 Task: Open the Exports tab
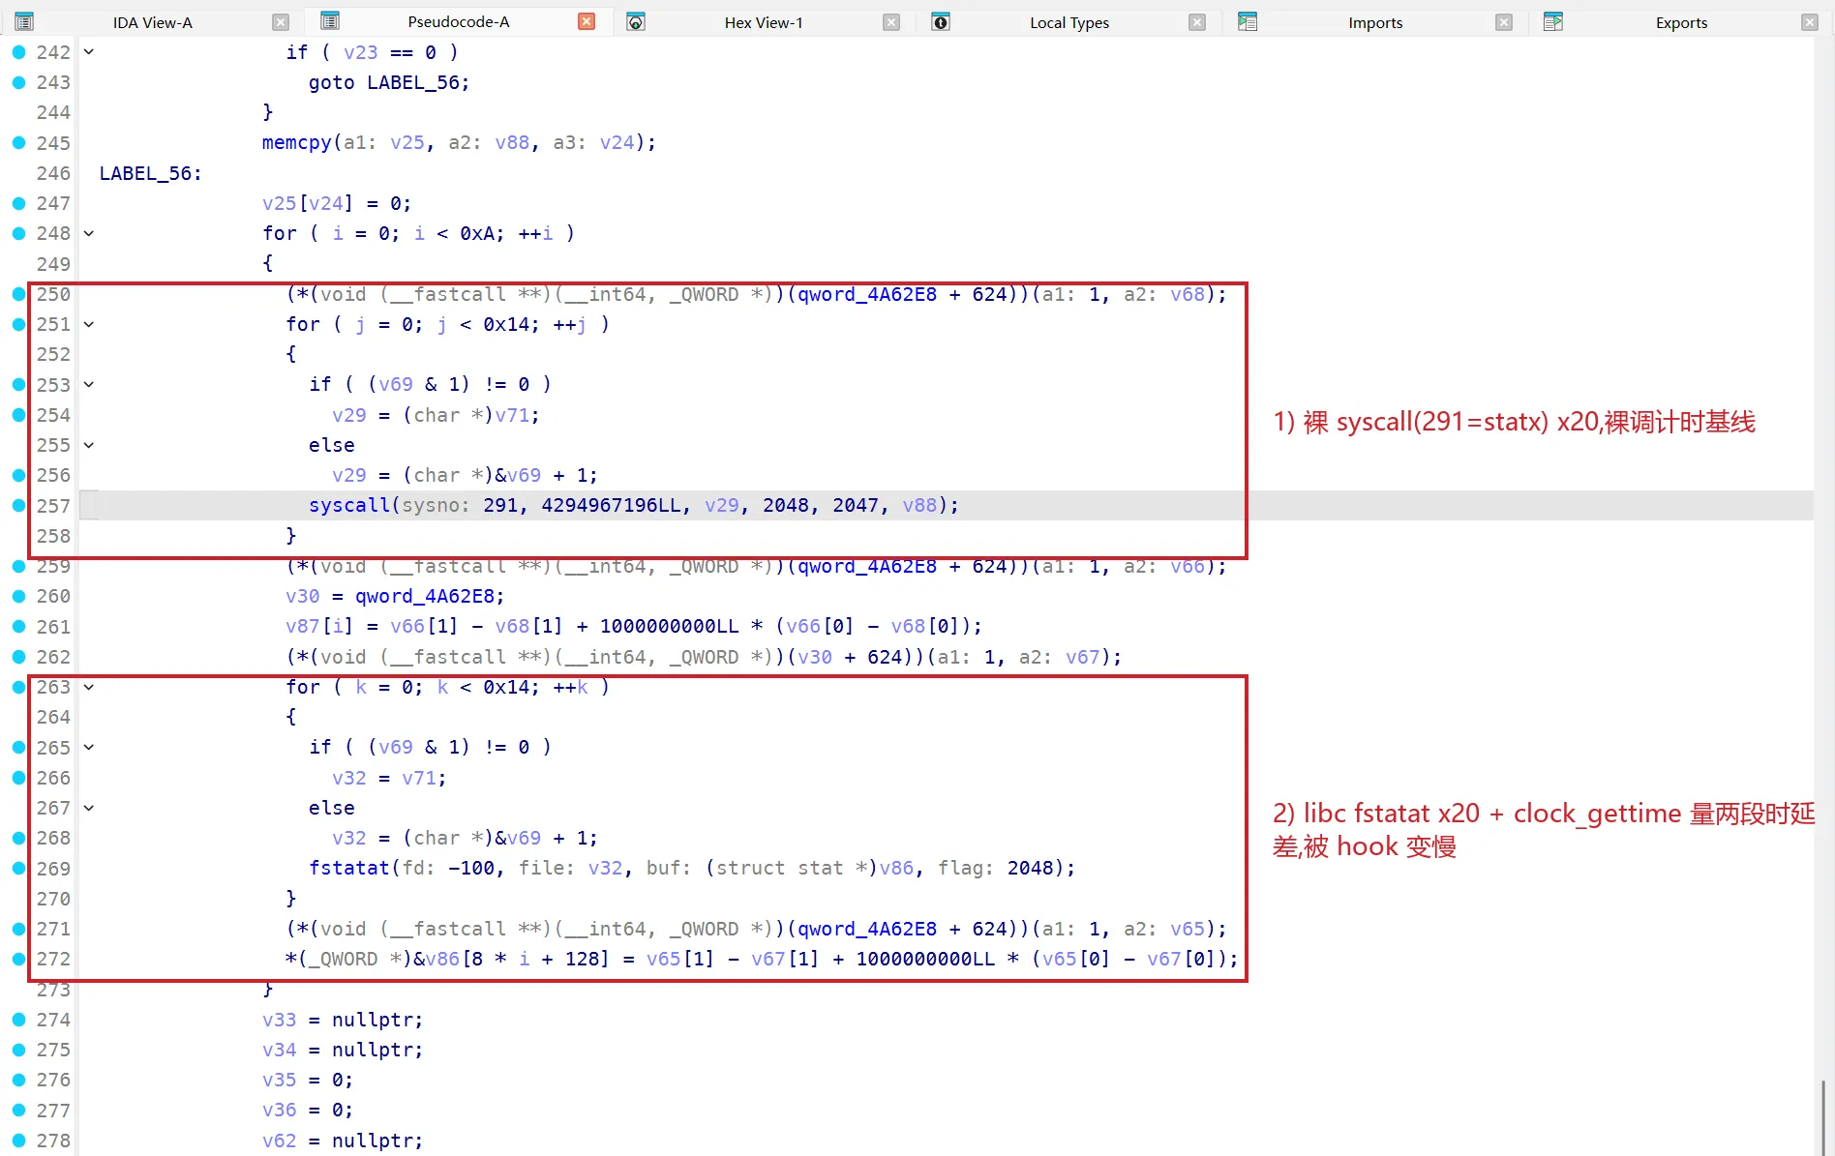(1681, 22)
